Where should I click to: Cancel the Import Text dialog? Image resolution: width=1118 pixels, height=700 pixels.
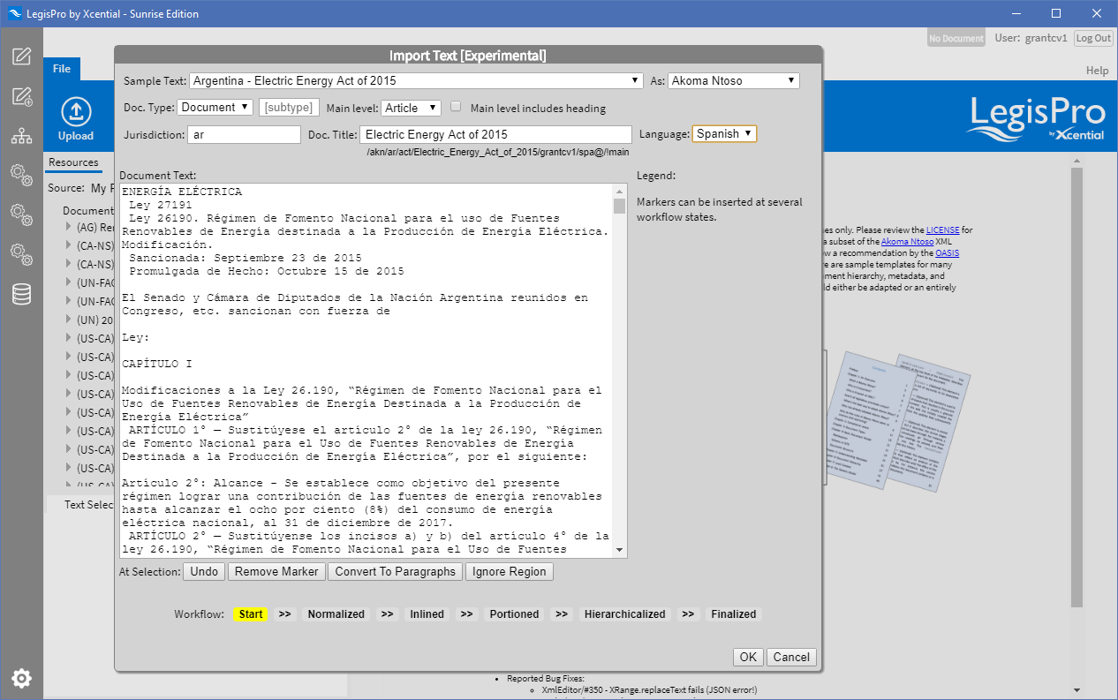coord(791,657)
